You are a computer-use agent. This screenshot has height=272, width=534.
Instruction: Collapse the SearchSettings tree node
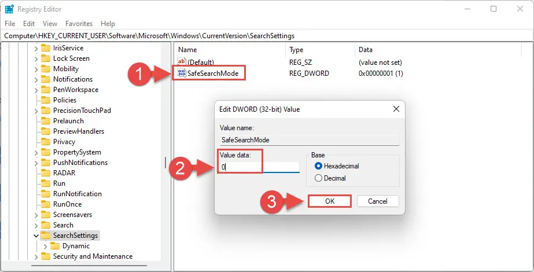coord(36,236)
